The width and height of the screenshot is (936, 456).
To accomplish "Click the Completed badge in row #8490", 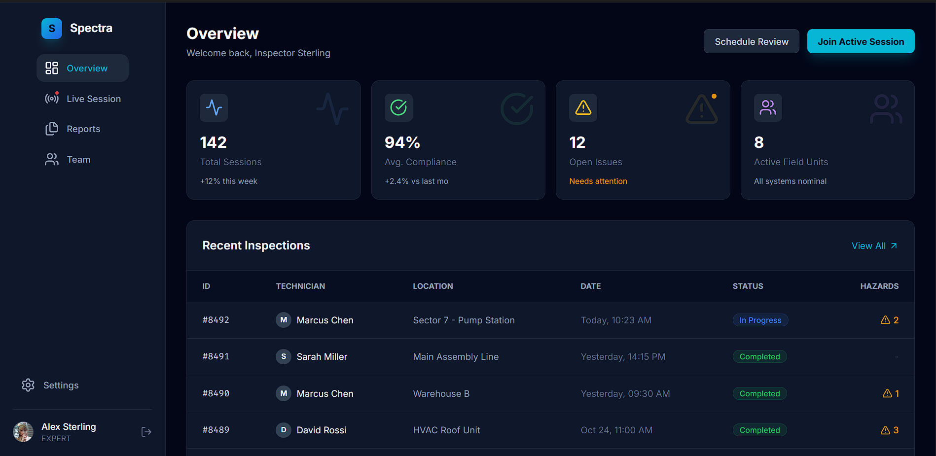I will click(760, 393).
